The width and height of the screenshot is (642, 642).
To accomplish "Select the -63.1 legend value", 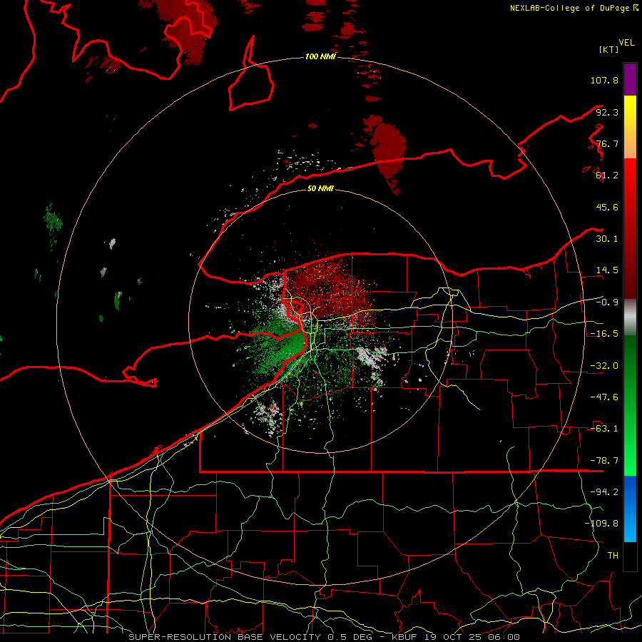I will pos(604,429).
